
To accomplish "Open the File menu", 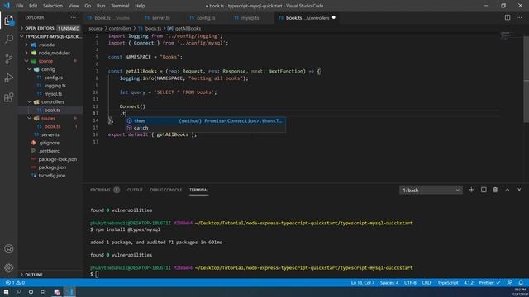I will [20, 6].
